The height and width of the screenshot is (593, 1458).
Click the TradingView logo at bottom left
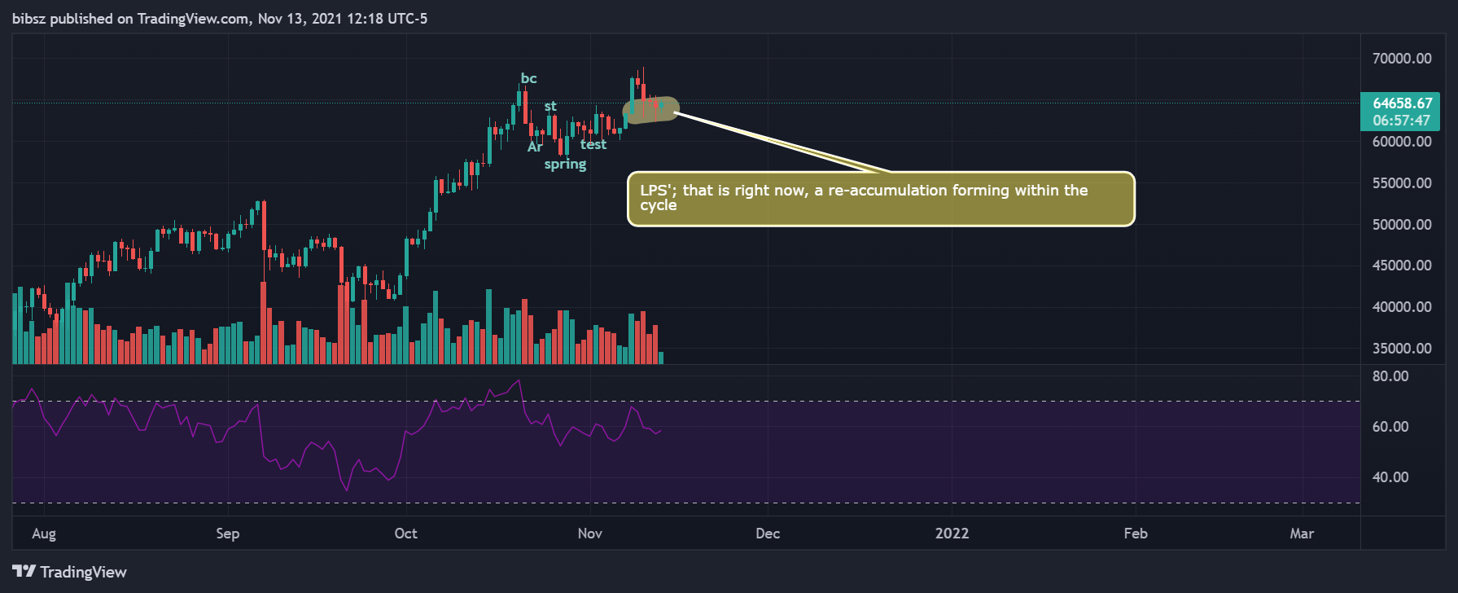pos(70,572)
